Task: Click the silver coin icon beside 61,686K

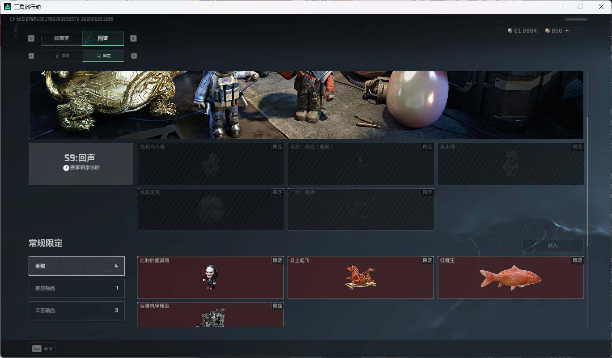Action: click(510, 31)
